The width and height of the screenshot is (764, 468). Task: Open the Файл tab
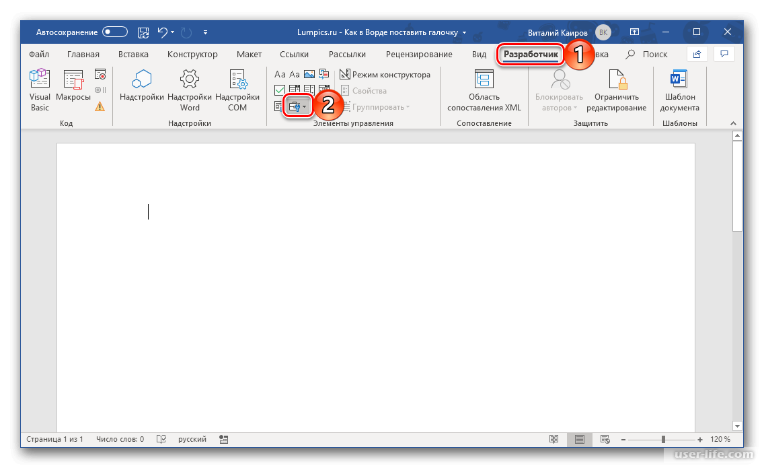[x=39, y=54]
